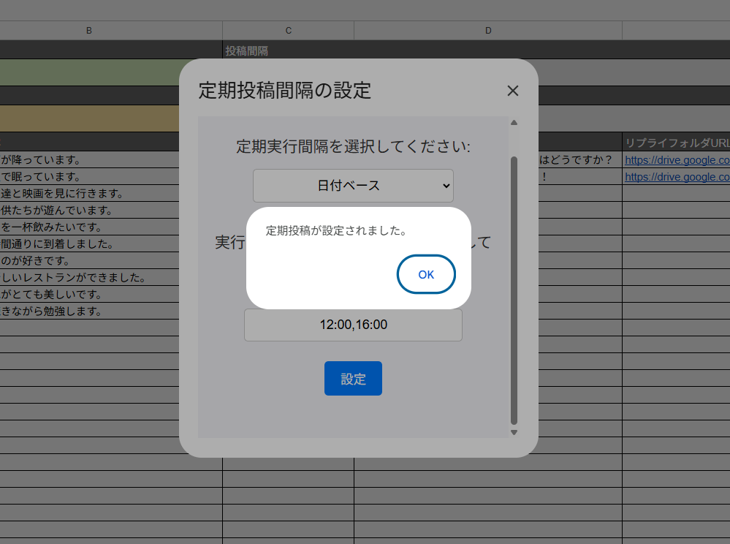Open the first Google Drive link
This screenshot has width=730, height=544.
point(677,159)
